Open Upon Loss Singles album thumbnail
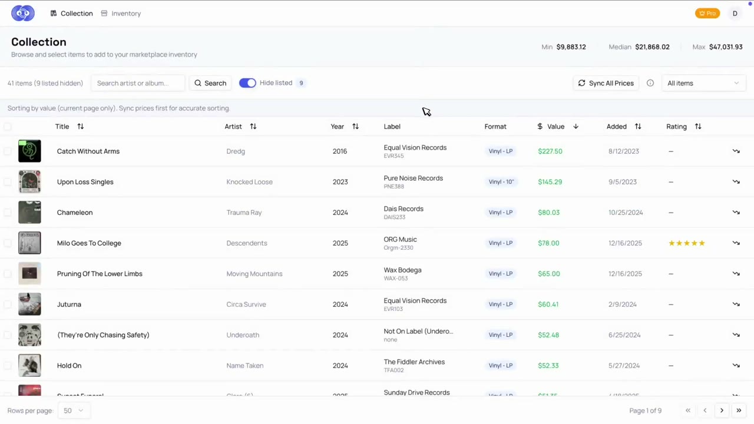Screen dimensions: 754x424 click(29, 182)
